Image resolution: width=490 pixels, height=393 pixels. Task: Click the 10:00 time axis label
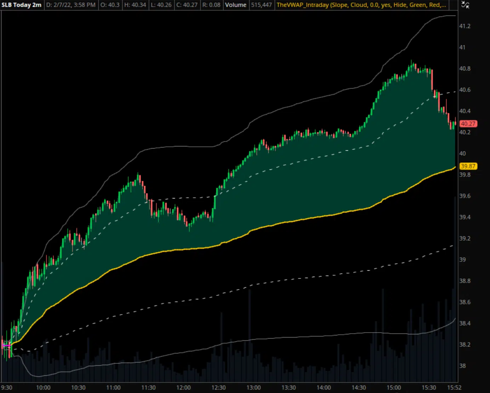click(x=43, y=388)
